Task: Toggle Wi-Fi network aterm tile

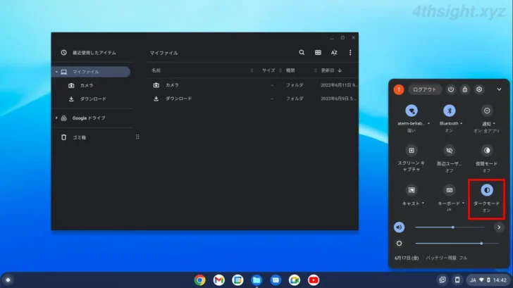Action: (x=412, y=111)
